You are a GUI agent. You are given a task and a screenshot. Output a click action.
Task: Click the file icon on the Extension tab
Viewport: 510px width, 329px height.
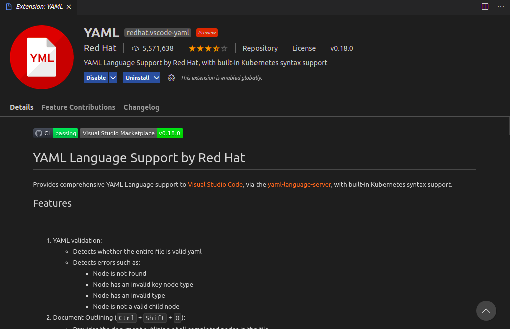pyautogui.click(x=9, y=7)
